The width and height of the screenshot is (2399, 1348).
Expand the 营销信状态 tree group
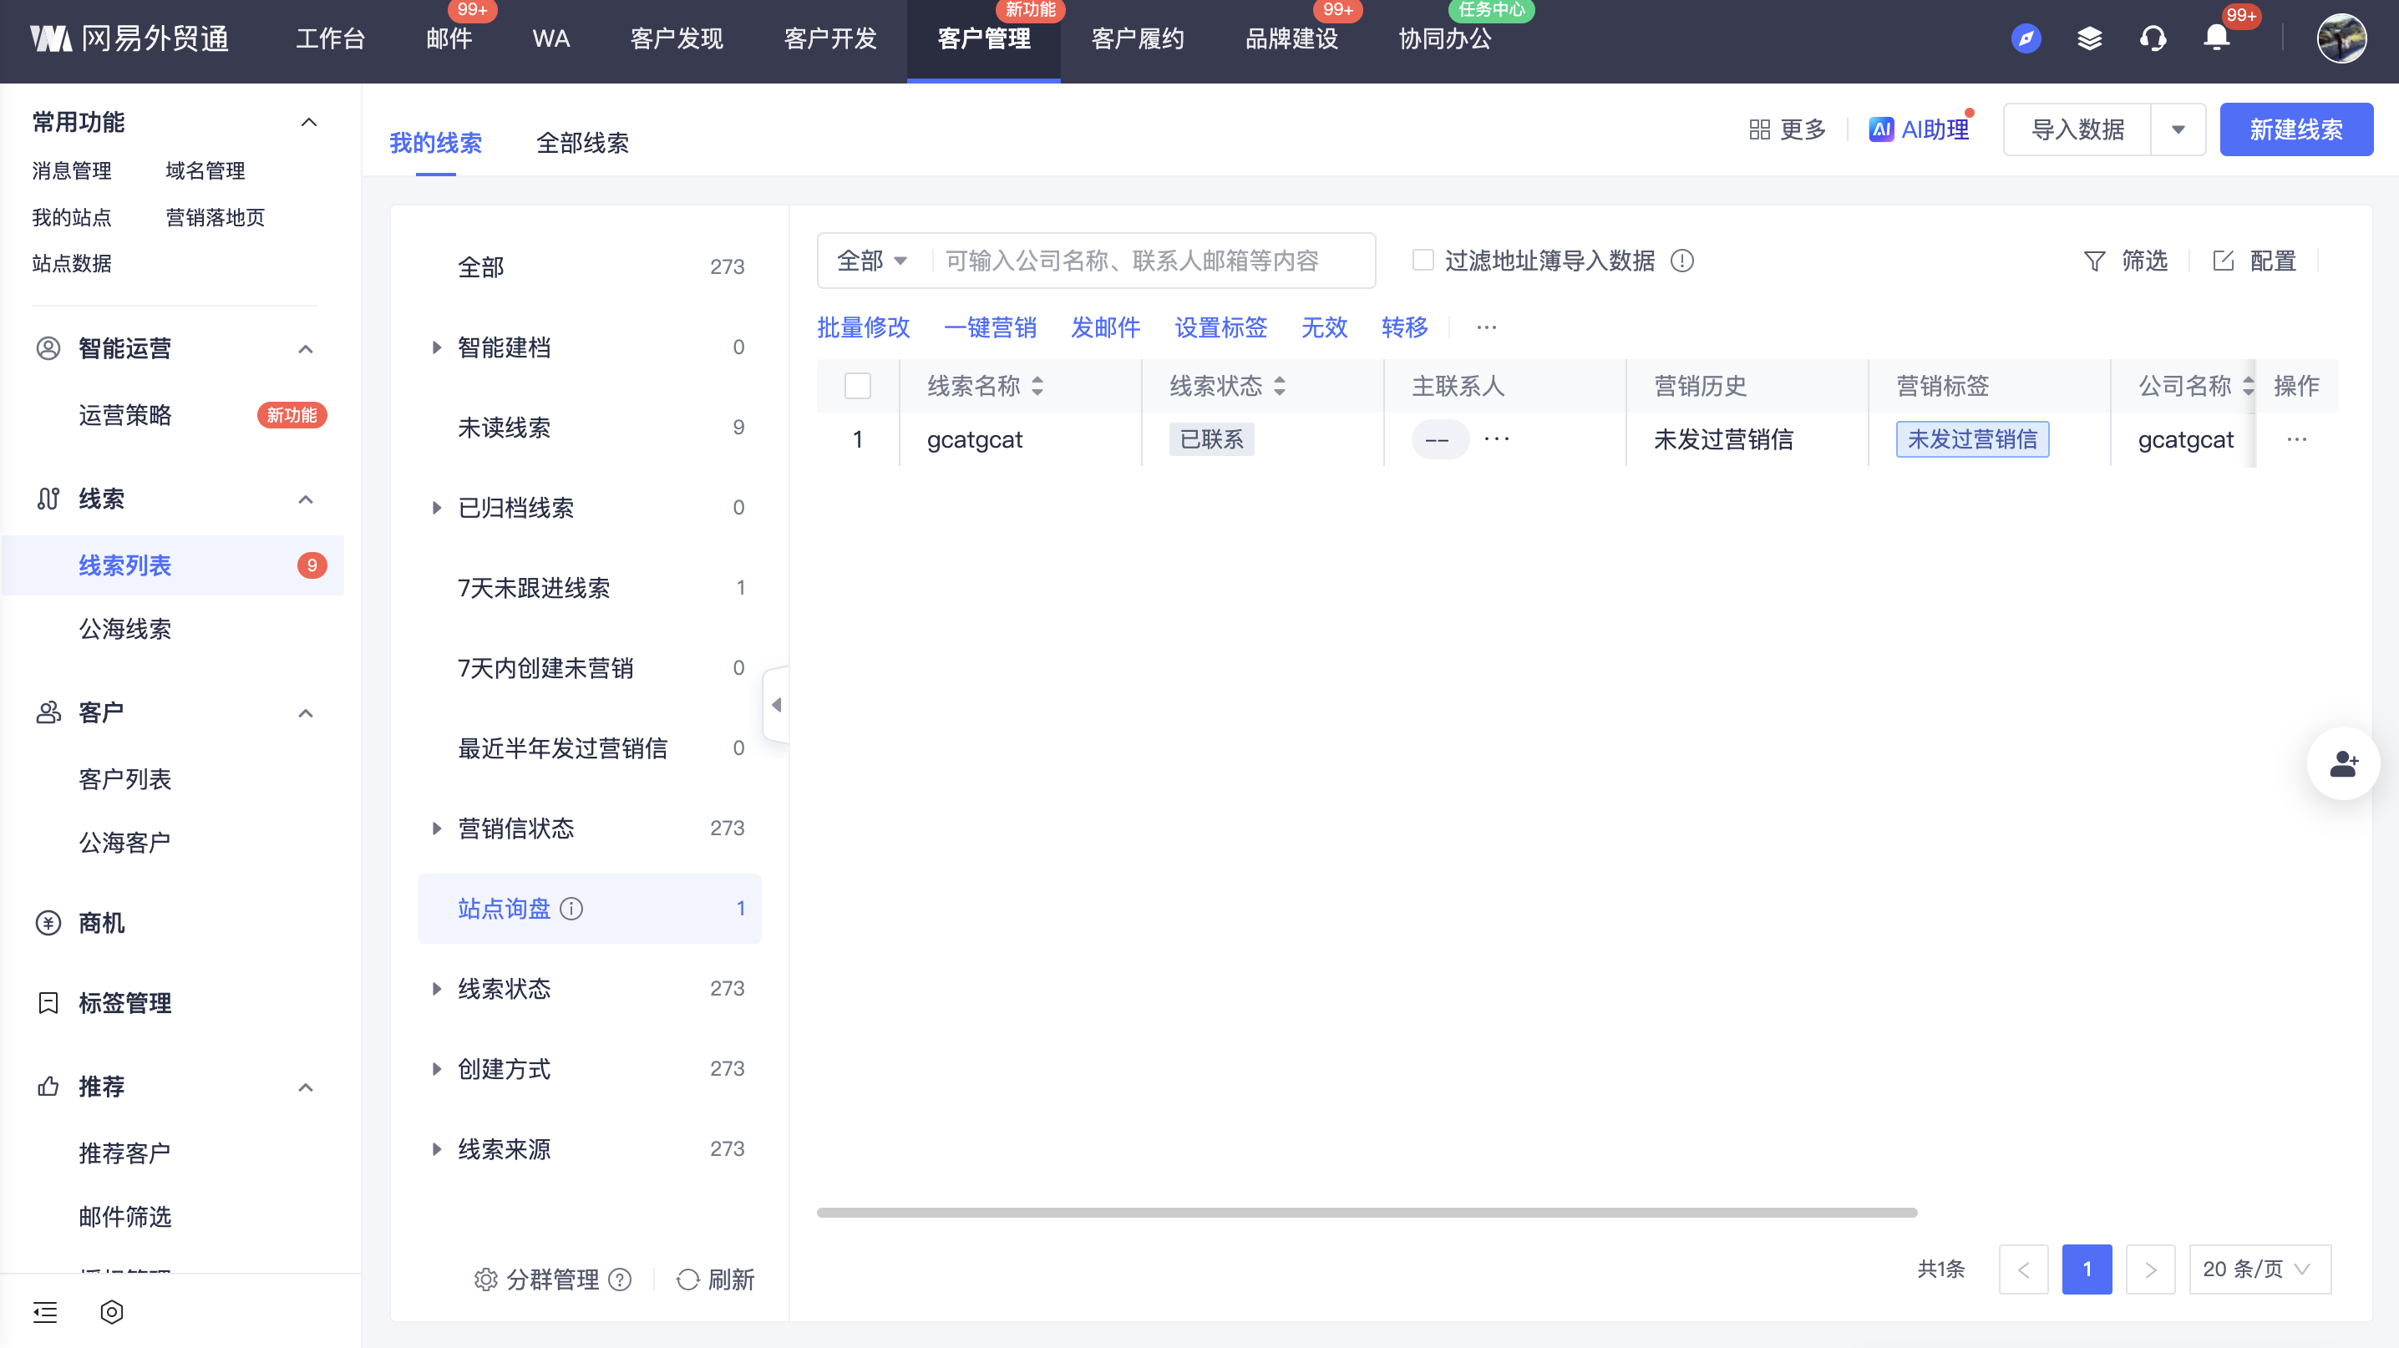(436, 829)
